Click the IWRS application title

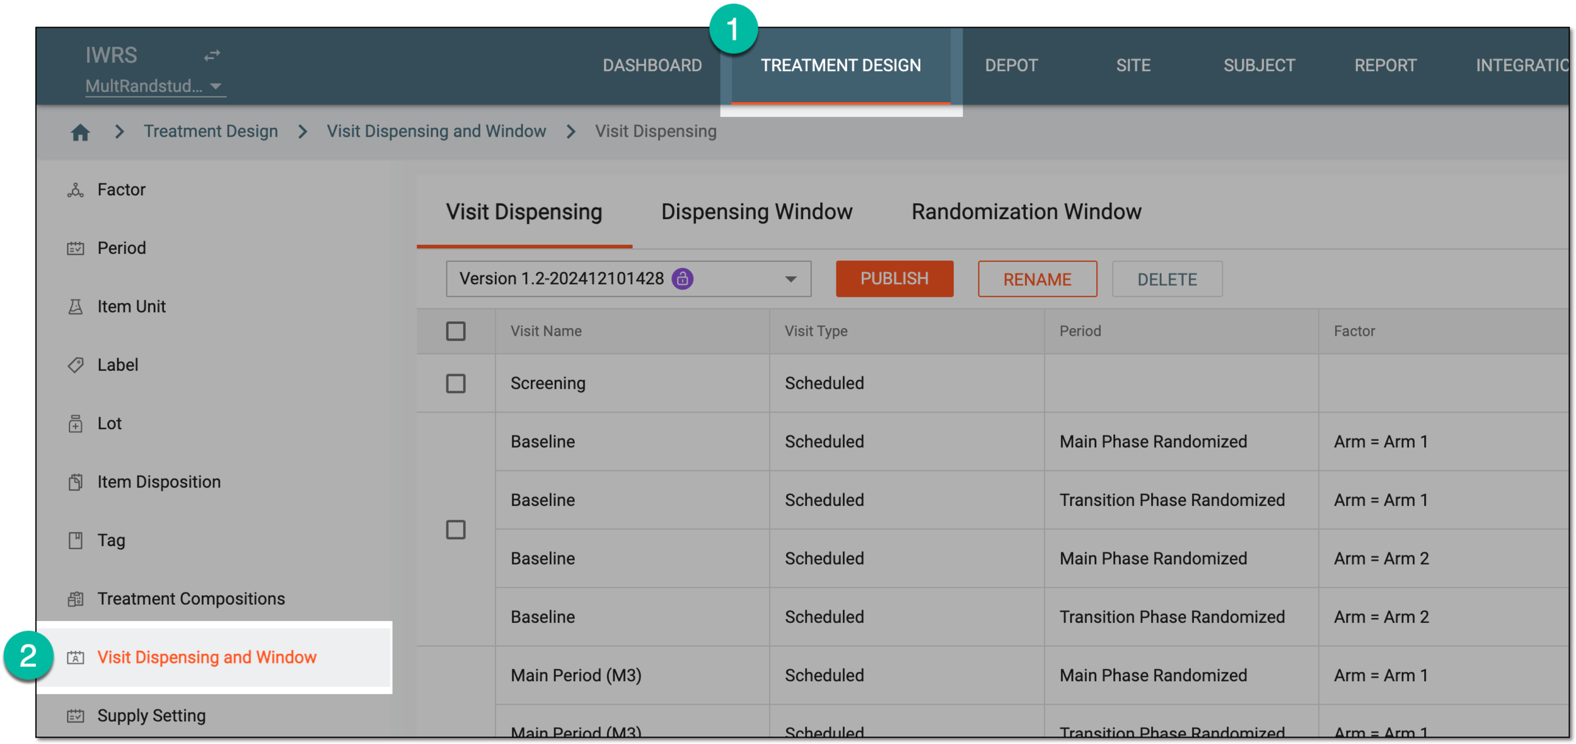pos(111,55)
